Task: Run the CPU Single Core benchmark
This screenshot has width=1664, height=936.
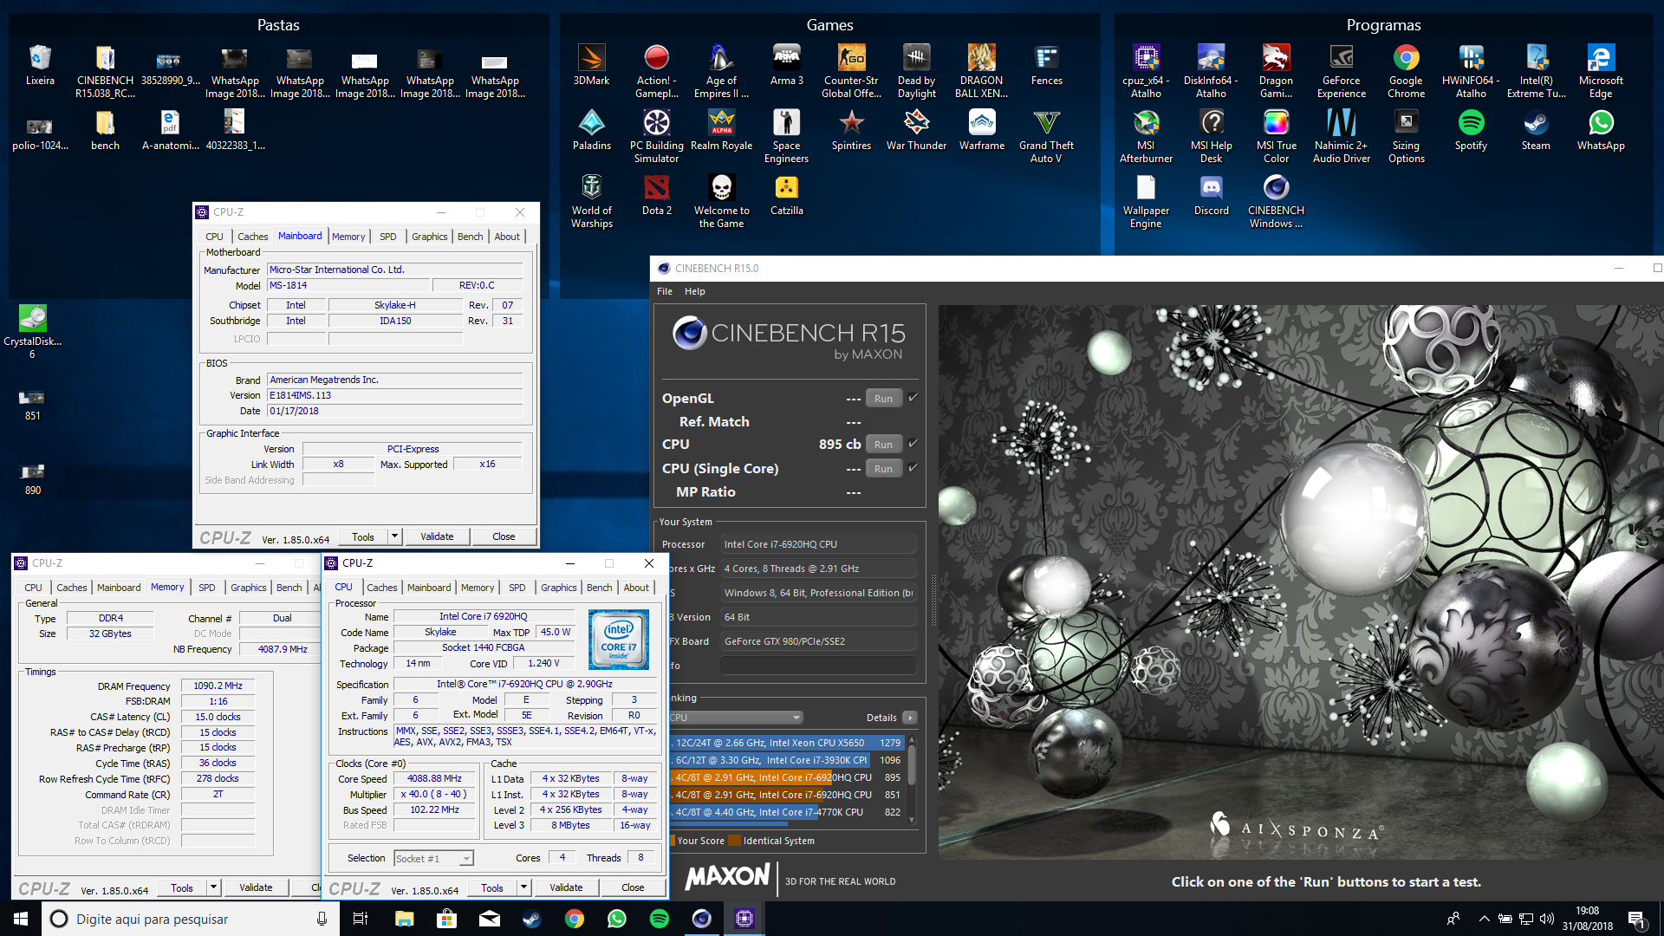Action: (x=883, y=469)
